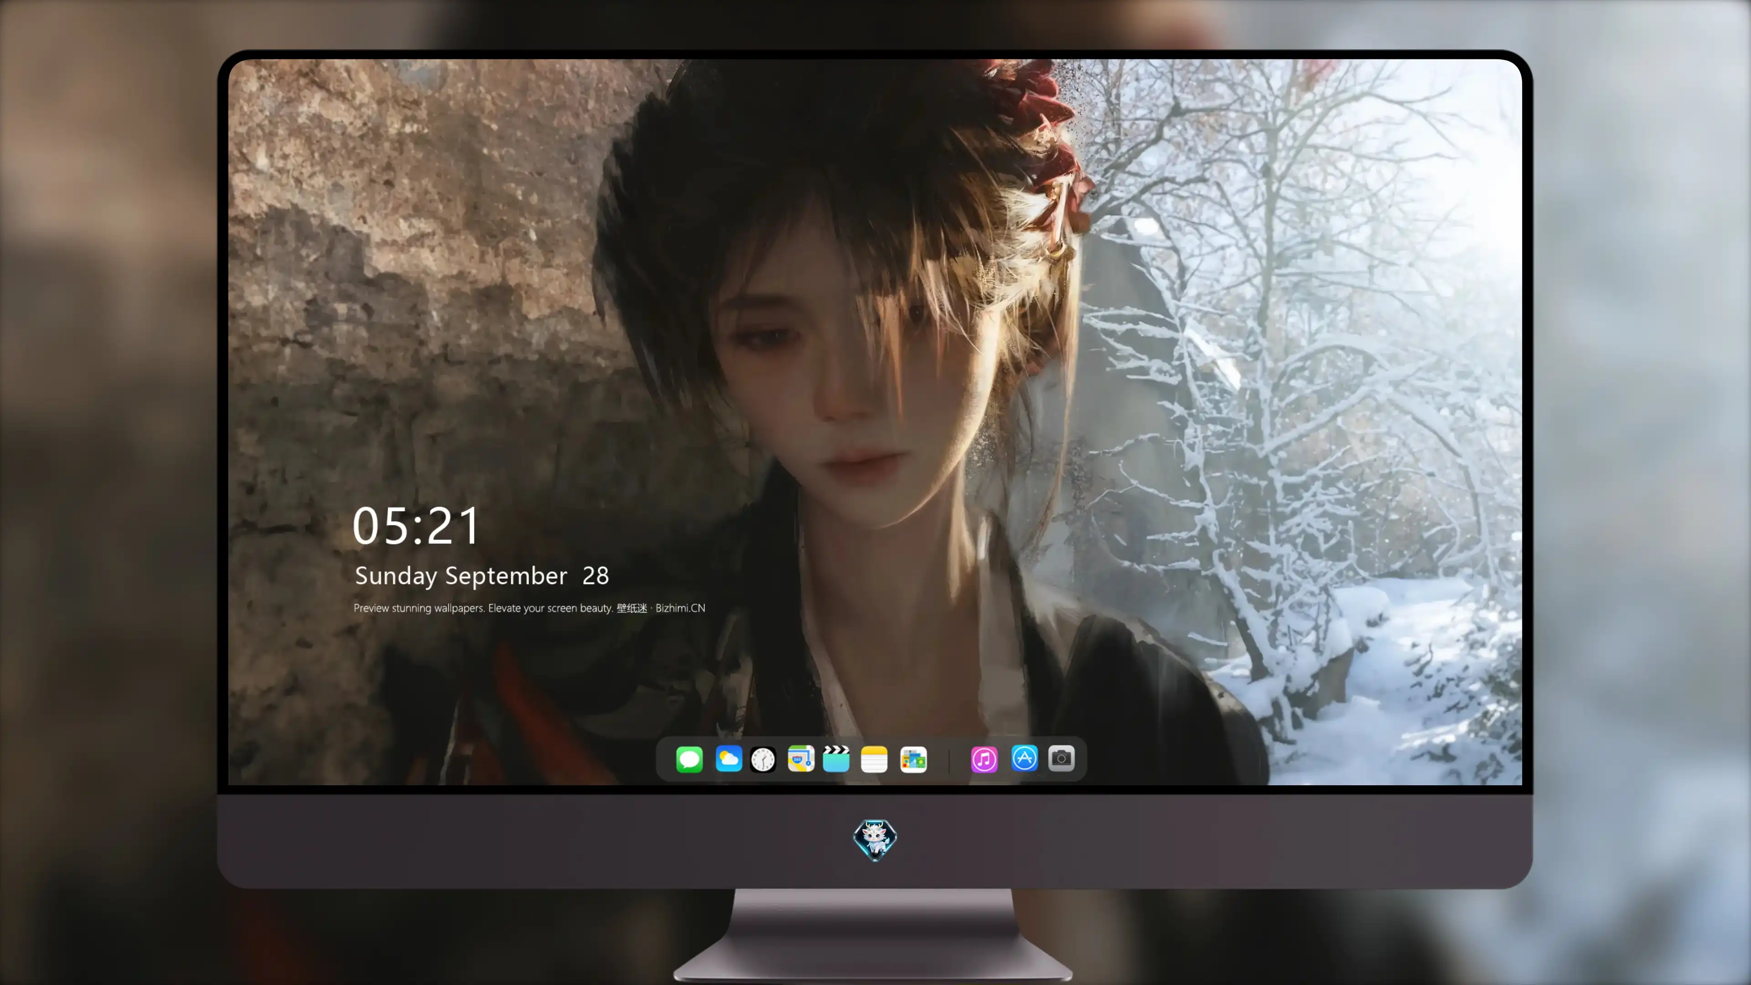The image size is (1751, 985).
Task: Click the date text Sunday September 28
Action: tap(482, 576)
